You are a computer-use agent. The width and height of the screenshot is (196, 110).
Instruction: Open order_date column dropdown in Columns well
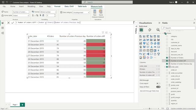click(157, 66)
